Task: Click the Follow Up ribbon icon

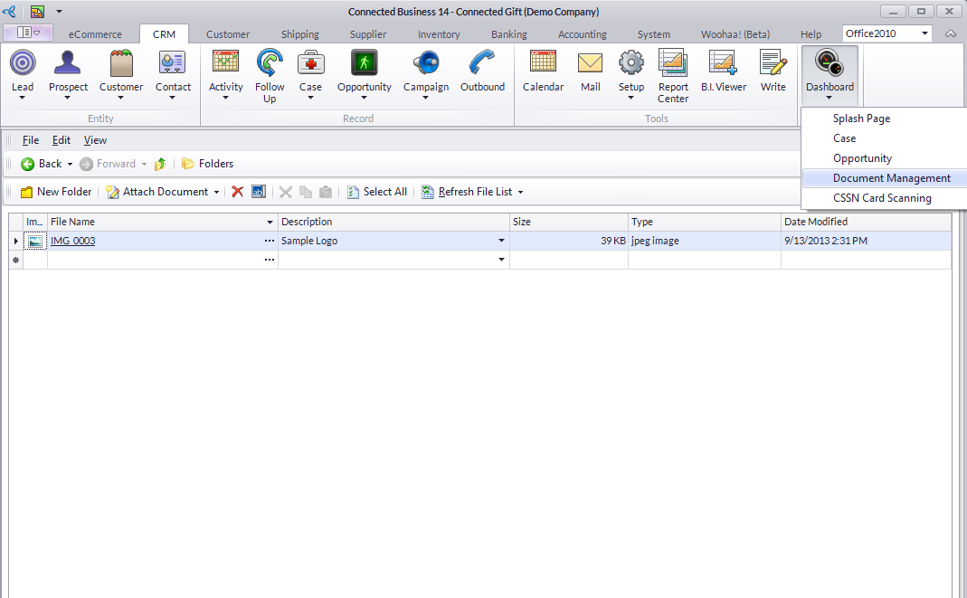Action: [x=270, y=64]
